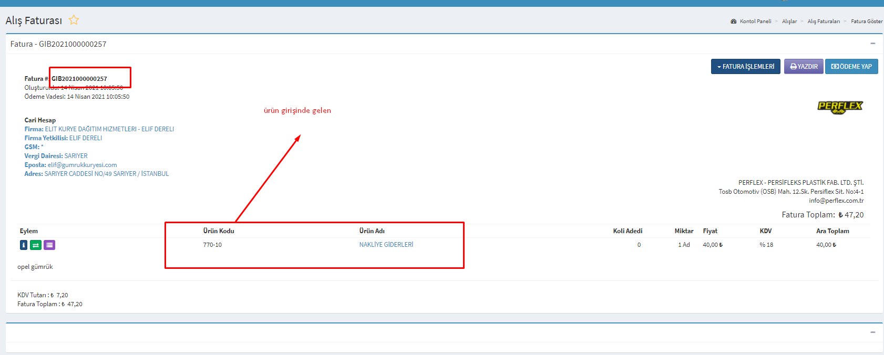Viewport: 884px width, 355px height.
Task: Go to Alışlar in the breadcrumb
Action: (x=789, y=22)
